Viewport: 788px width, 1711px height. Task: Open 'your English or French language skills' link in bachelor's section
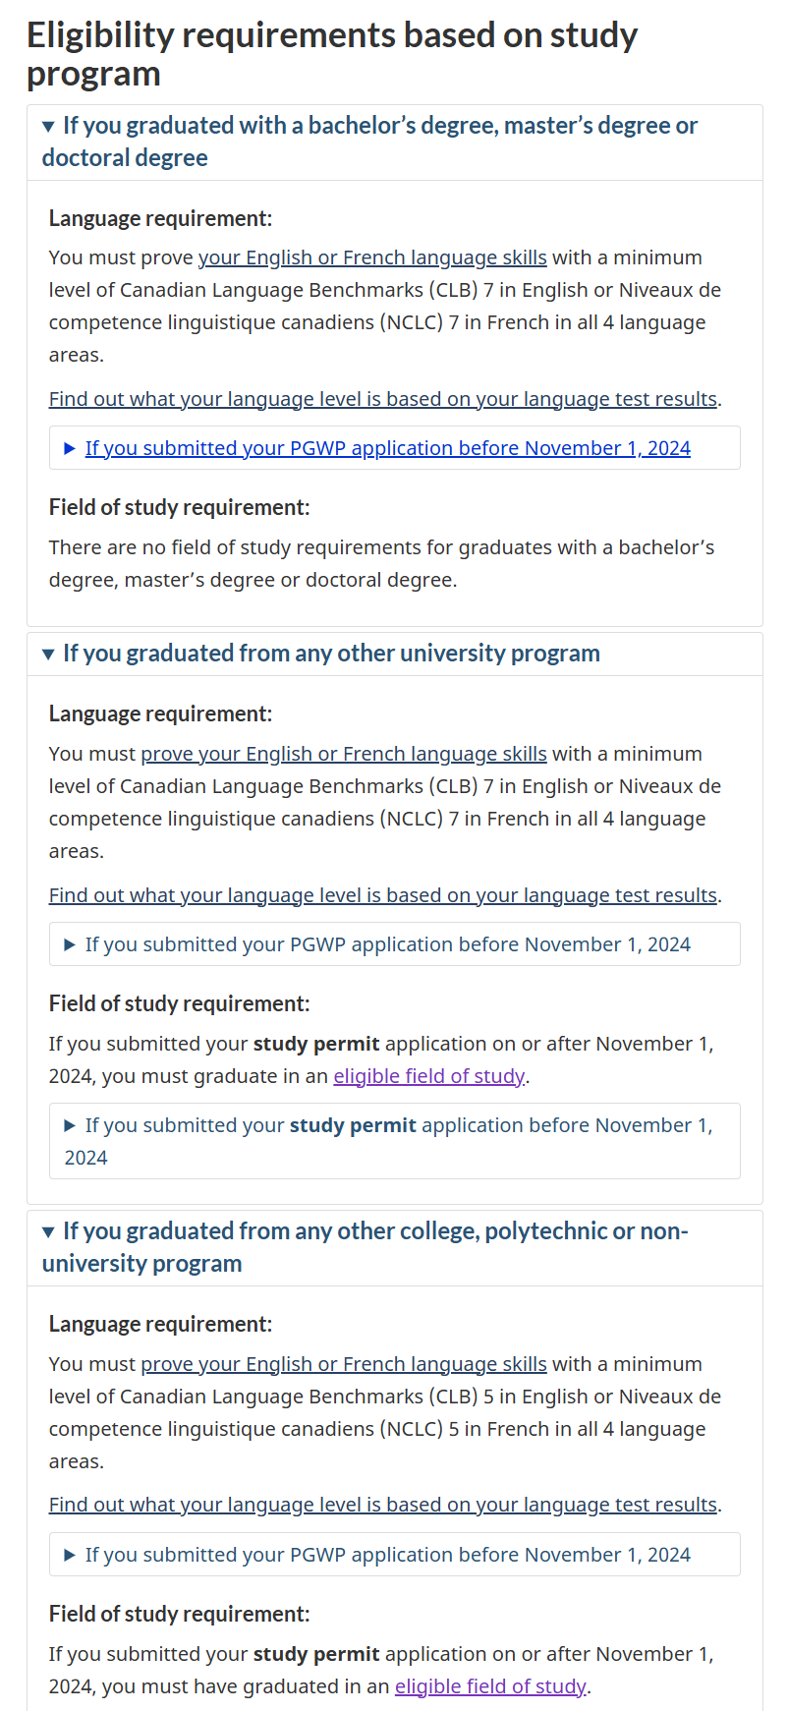372,257
